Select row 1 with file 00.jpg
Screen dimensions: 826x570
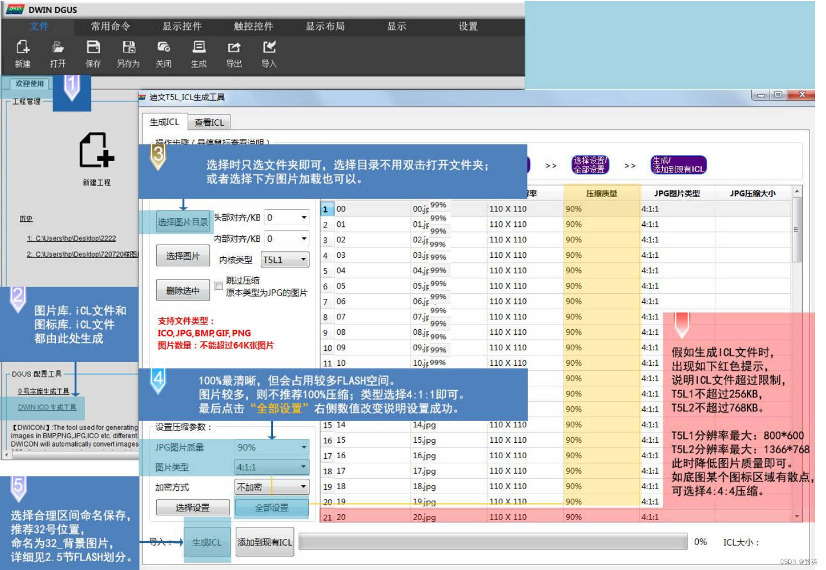[556, 209]
